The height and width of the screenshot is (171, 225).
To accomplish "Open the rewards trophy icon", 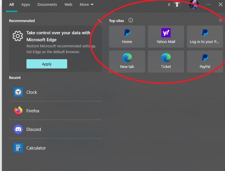I will coord(177,4).
